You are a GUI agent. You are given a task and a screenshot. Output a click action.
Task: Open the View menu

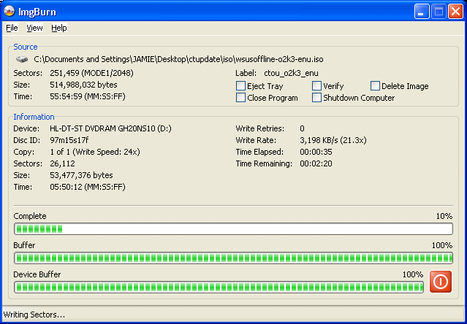(34, 28)
